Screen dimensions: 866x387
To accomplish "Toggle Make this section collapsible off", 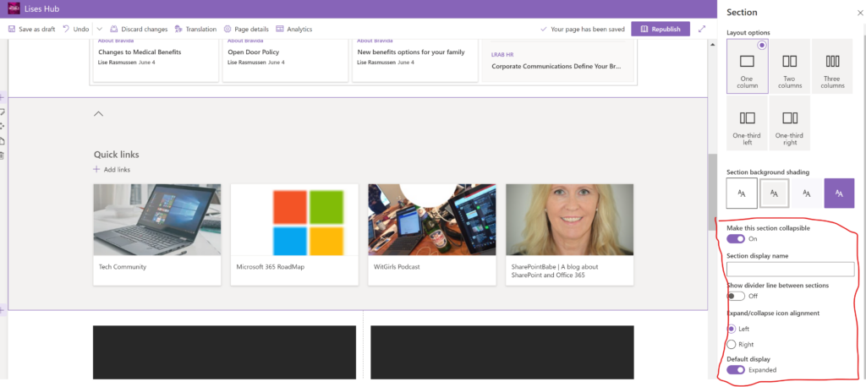I will (x=736, y=238).
